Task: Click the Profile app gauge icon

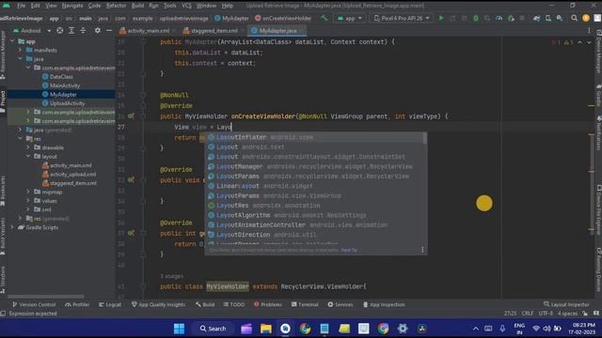Action: click(x=499, y=18)
